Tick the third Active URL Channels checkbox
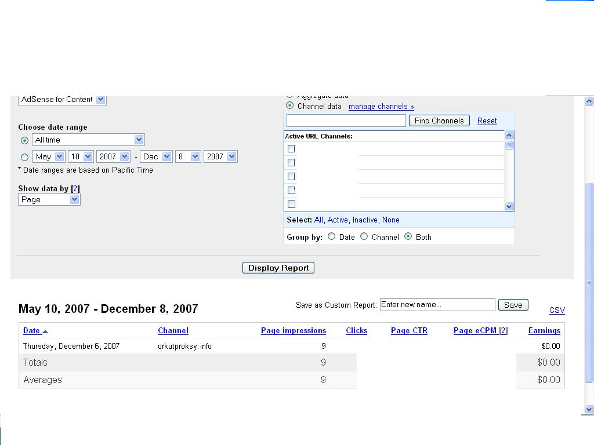The height and width of the screenshot is (445, 594). [x=291, y=176]
